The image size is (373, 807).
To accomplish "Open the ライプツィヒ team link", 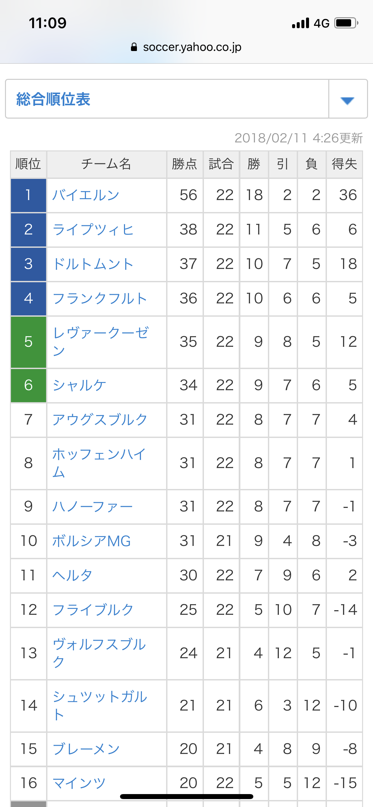I will pyautogui.click(x=93, y=230).
